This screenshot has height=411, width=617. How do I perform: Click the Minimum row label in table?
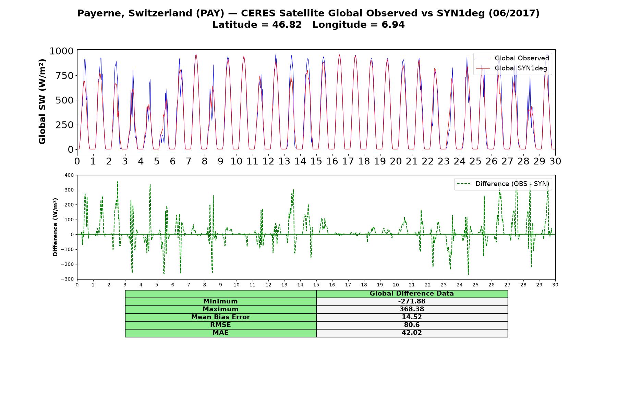(220, 301)
